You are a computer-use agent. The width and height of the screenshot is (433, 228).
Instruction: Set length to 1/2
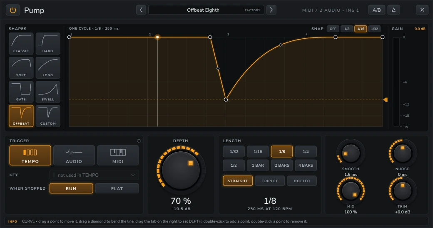[234, 165]
